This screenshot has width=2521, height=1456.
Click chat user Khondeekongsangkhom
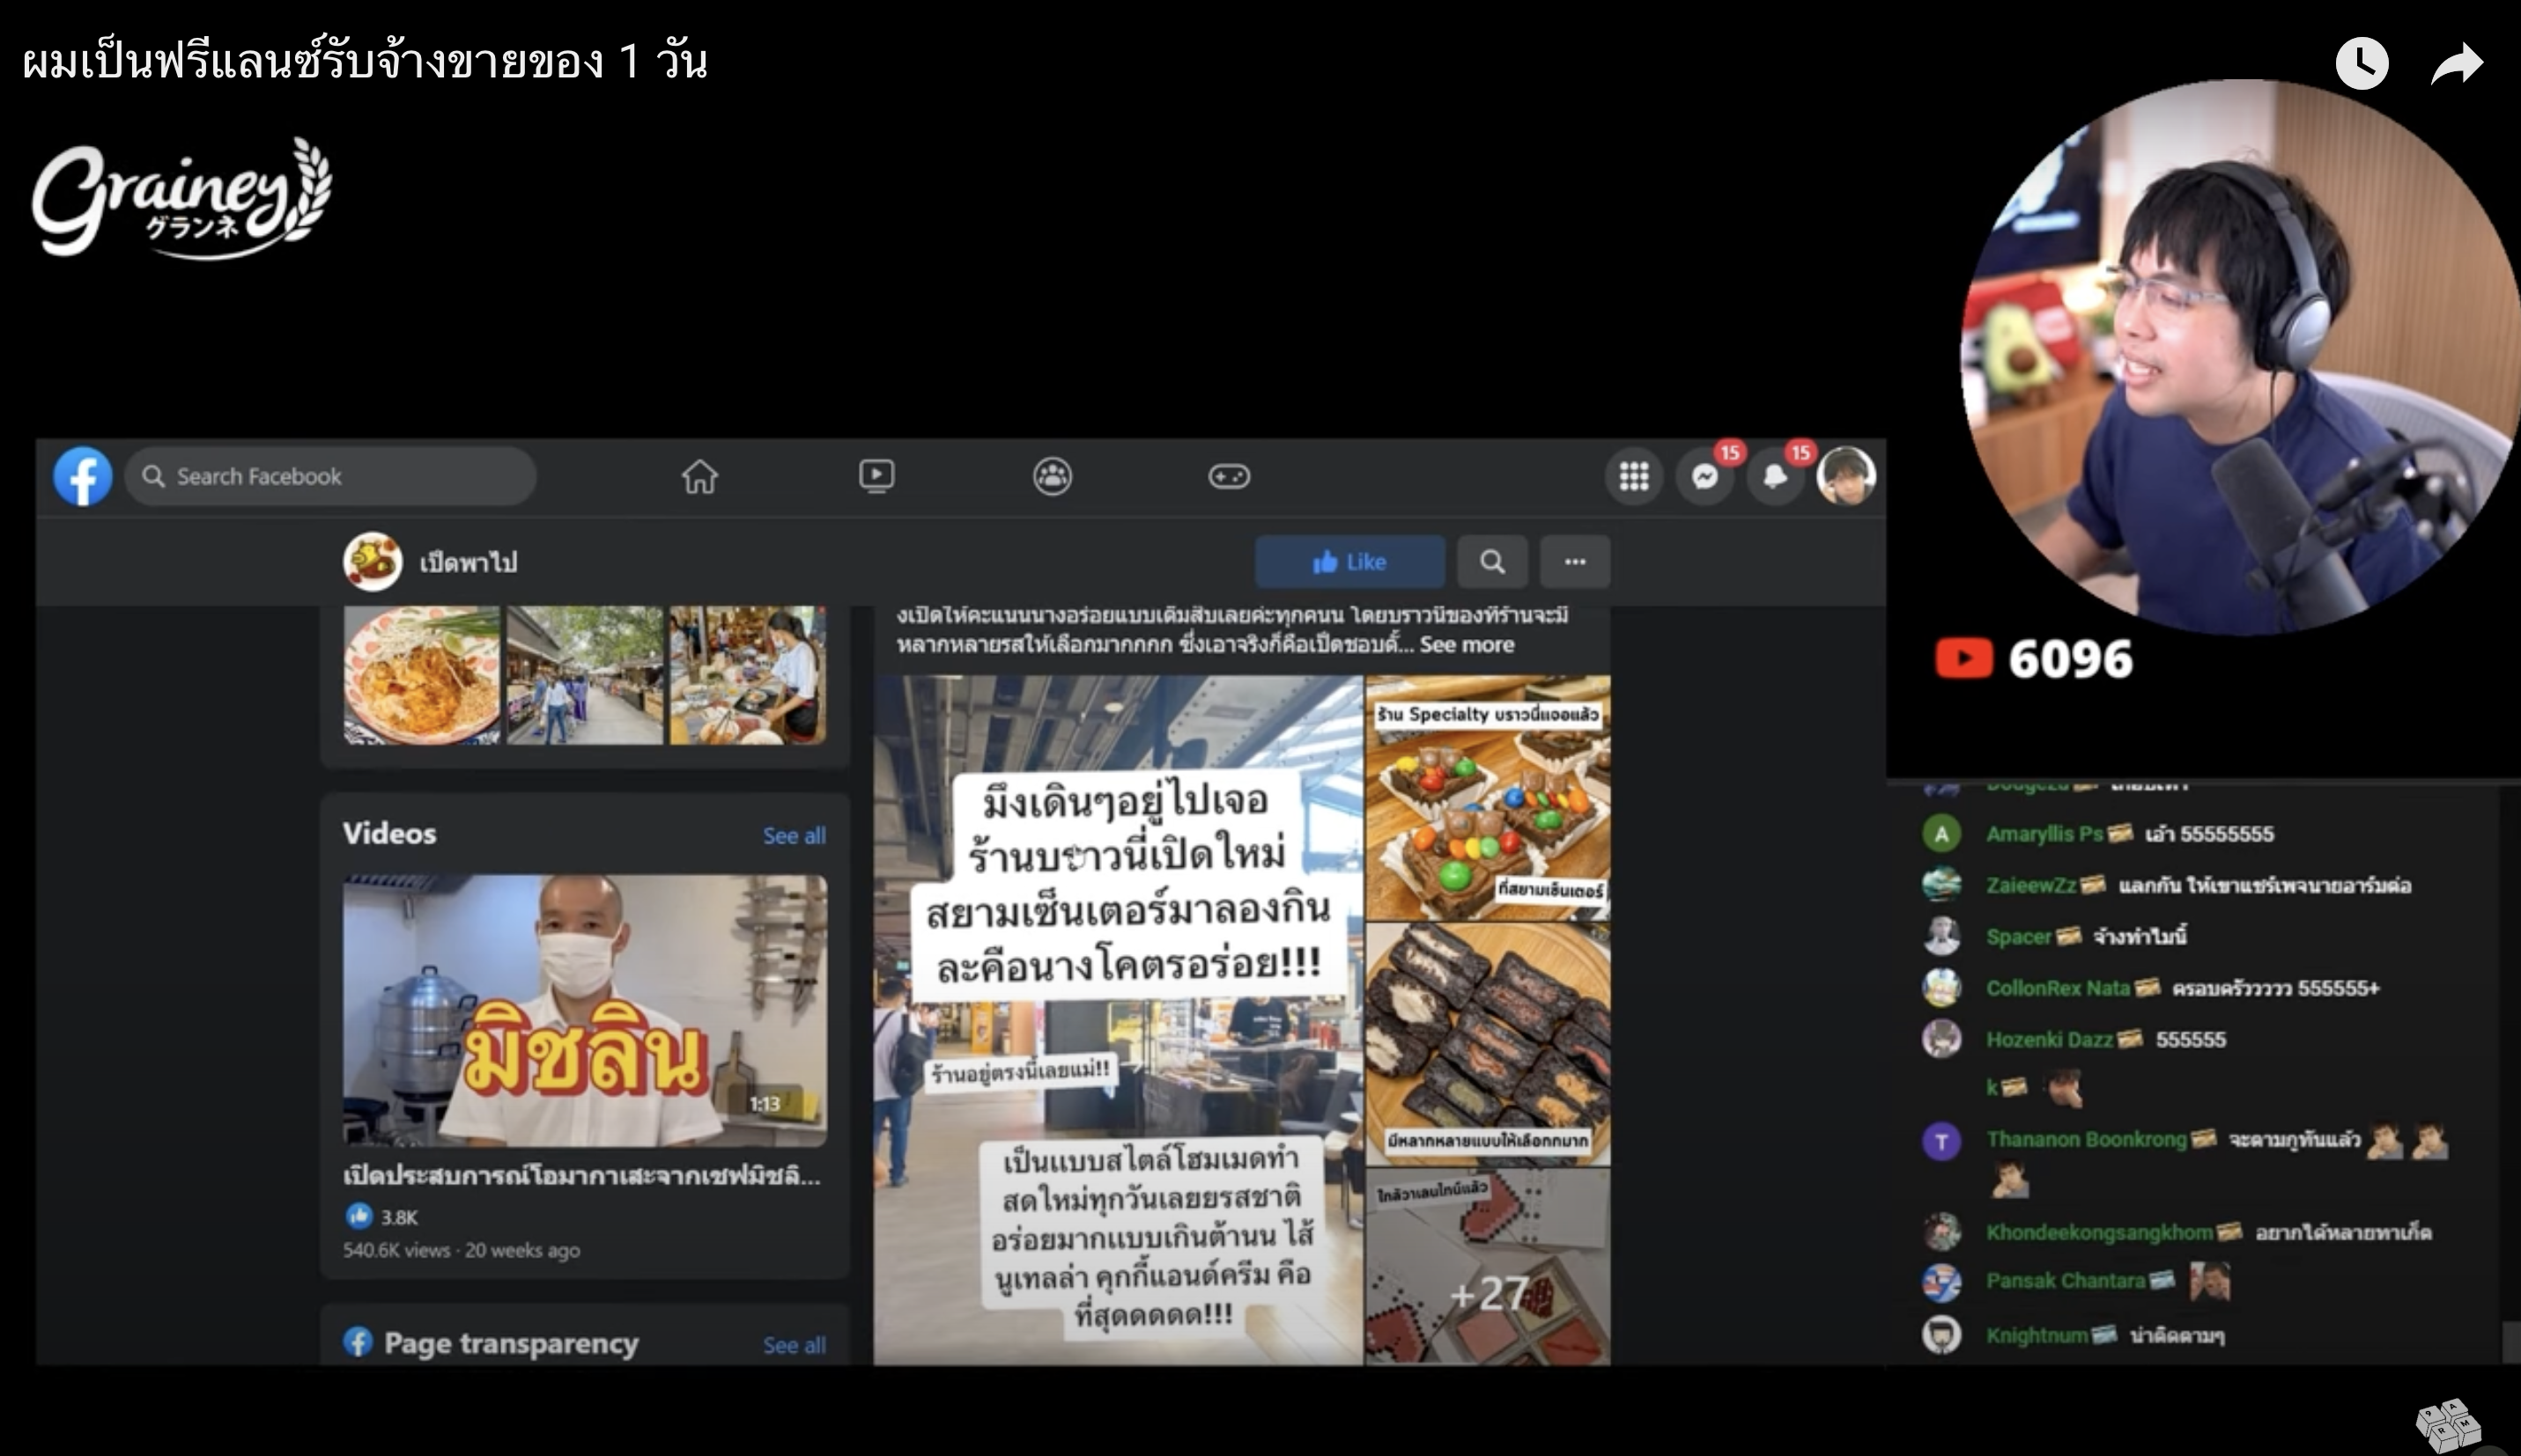(2099, 1232)
